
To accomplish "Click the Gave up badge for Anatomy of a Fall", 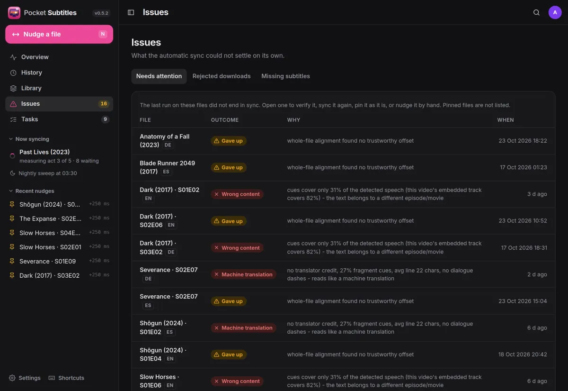I will 229,141.
